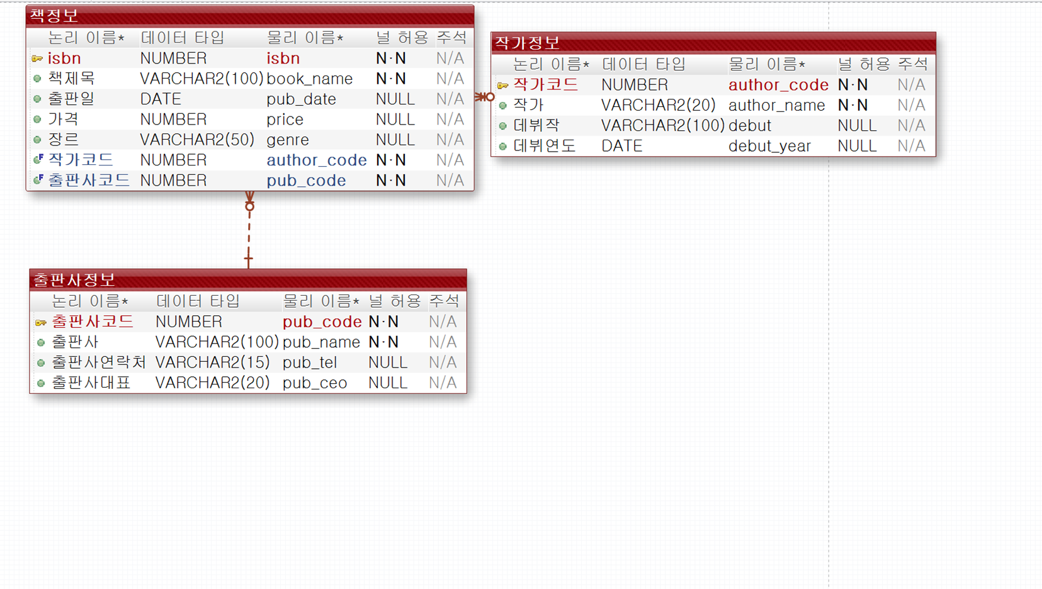Click the green bullet icon beside 출판일
Image resolution: width=1042 pixels, height=589 pixels.
pyautogui.click(x=37, y=99)
